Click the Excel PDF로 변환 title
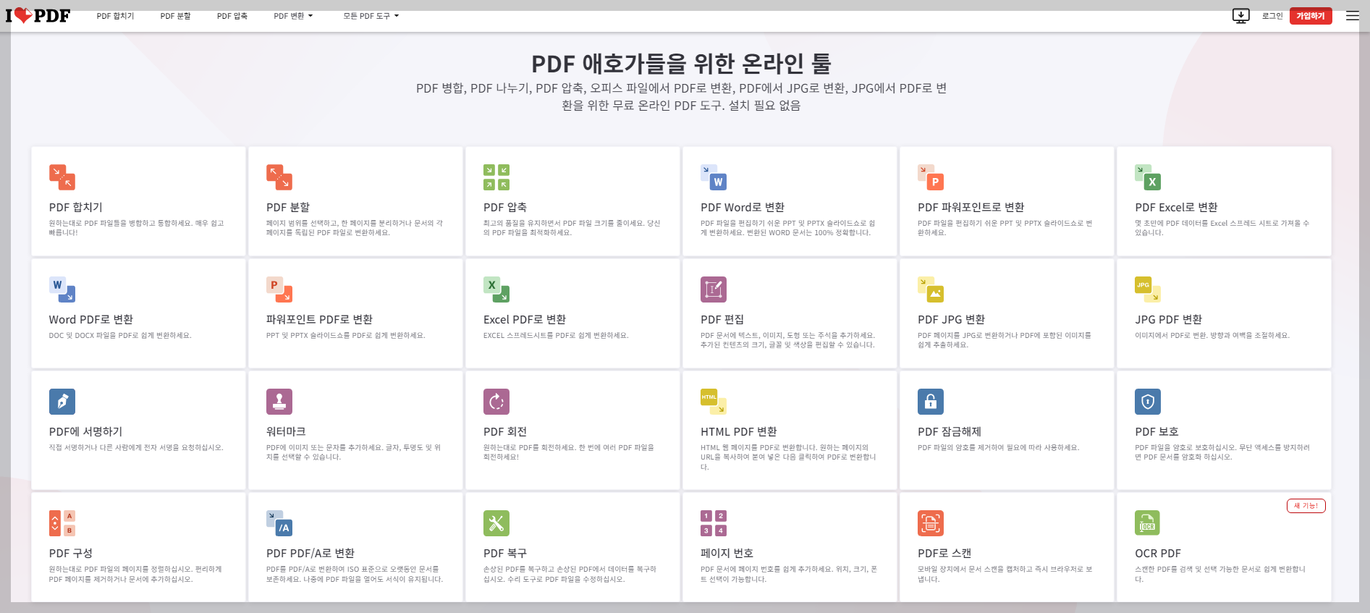 [525, 319]
